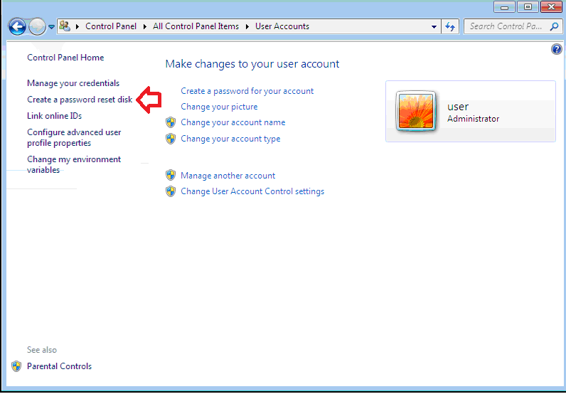Click inside the Search Control Panel field

click(x=505, y=26)
